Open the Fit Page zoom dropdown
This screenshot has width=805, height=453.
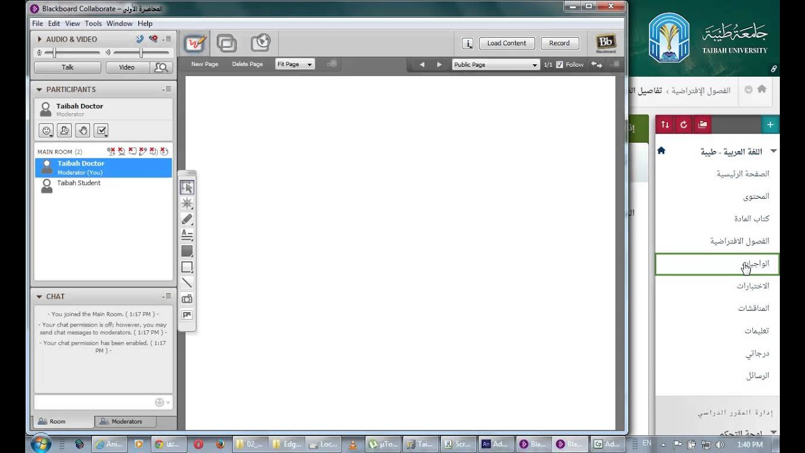[x=294, y=64]
